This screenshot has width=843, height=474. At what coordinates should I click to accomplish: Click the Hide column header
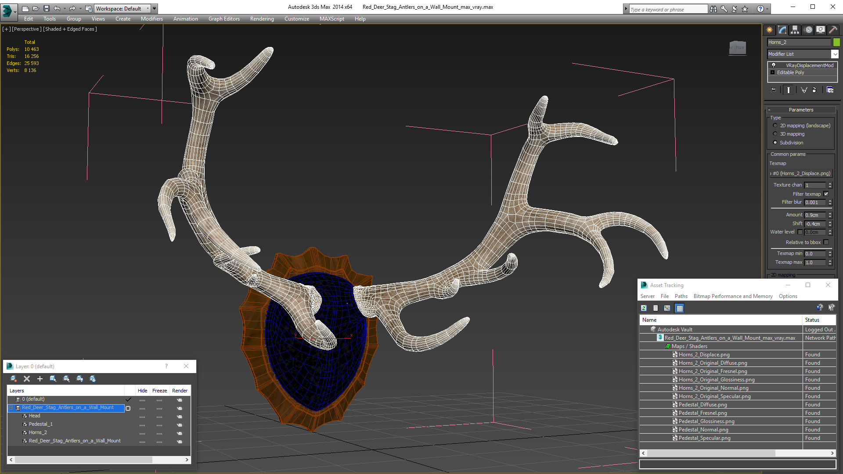142,391
